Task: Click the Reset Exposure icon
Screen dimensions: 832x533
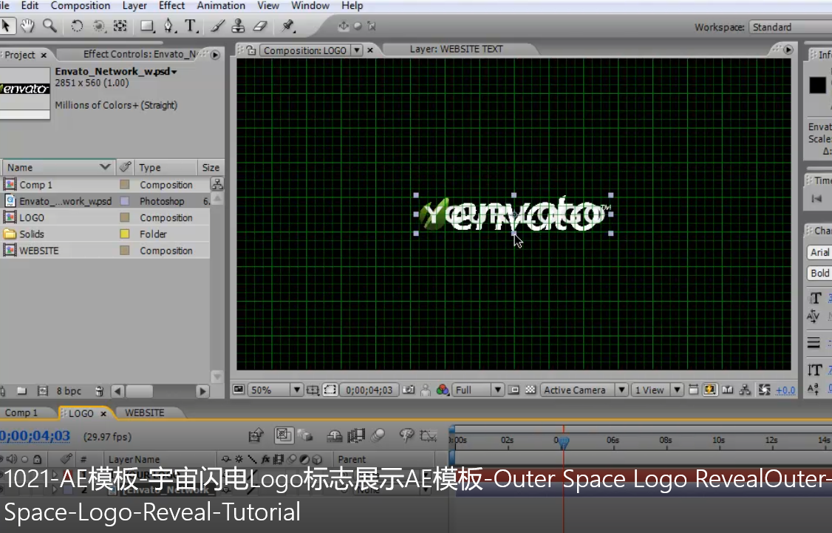Action: (x=764, y=390)
